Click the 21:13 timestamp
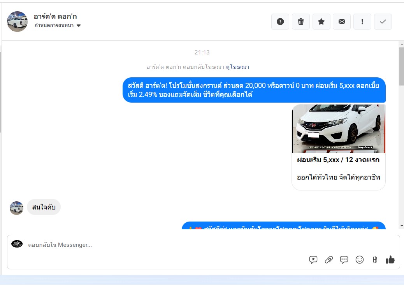This screenshot has width=404, height=302. pyautogui.click(x=202, y=52)
